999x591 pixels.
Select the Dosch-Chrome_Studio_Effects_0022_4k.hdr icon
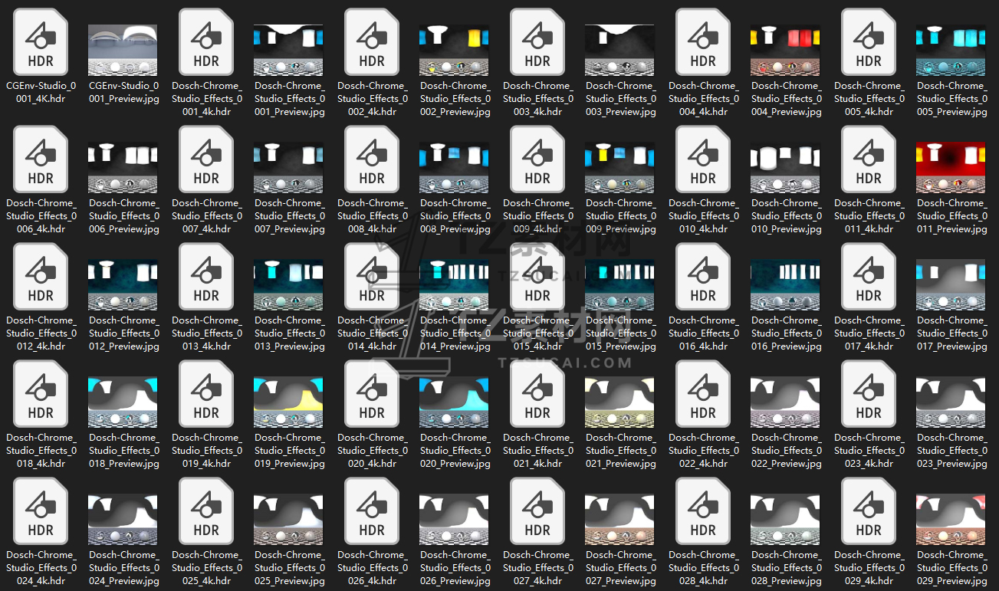click(703, 394)
